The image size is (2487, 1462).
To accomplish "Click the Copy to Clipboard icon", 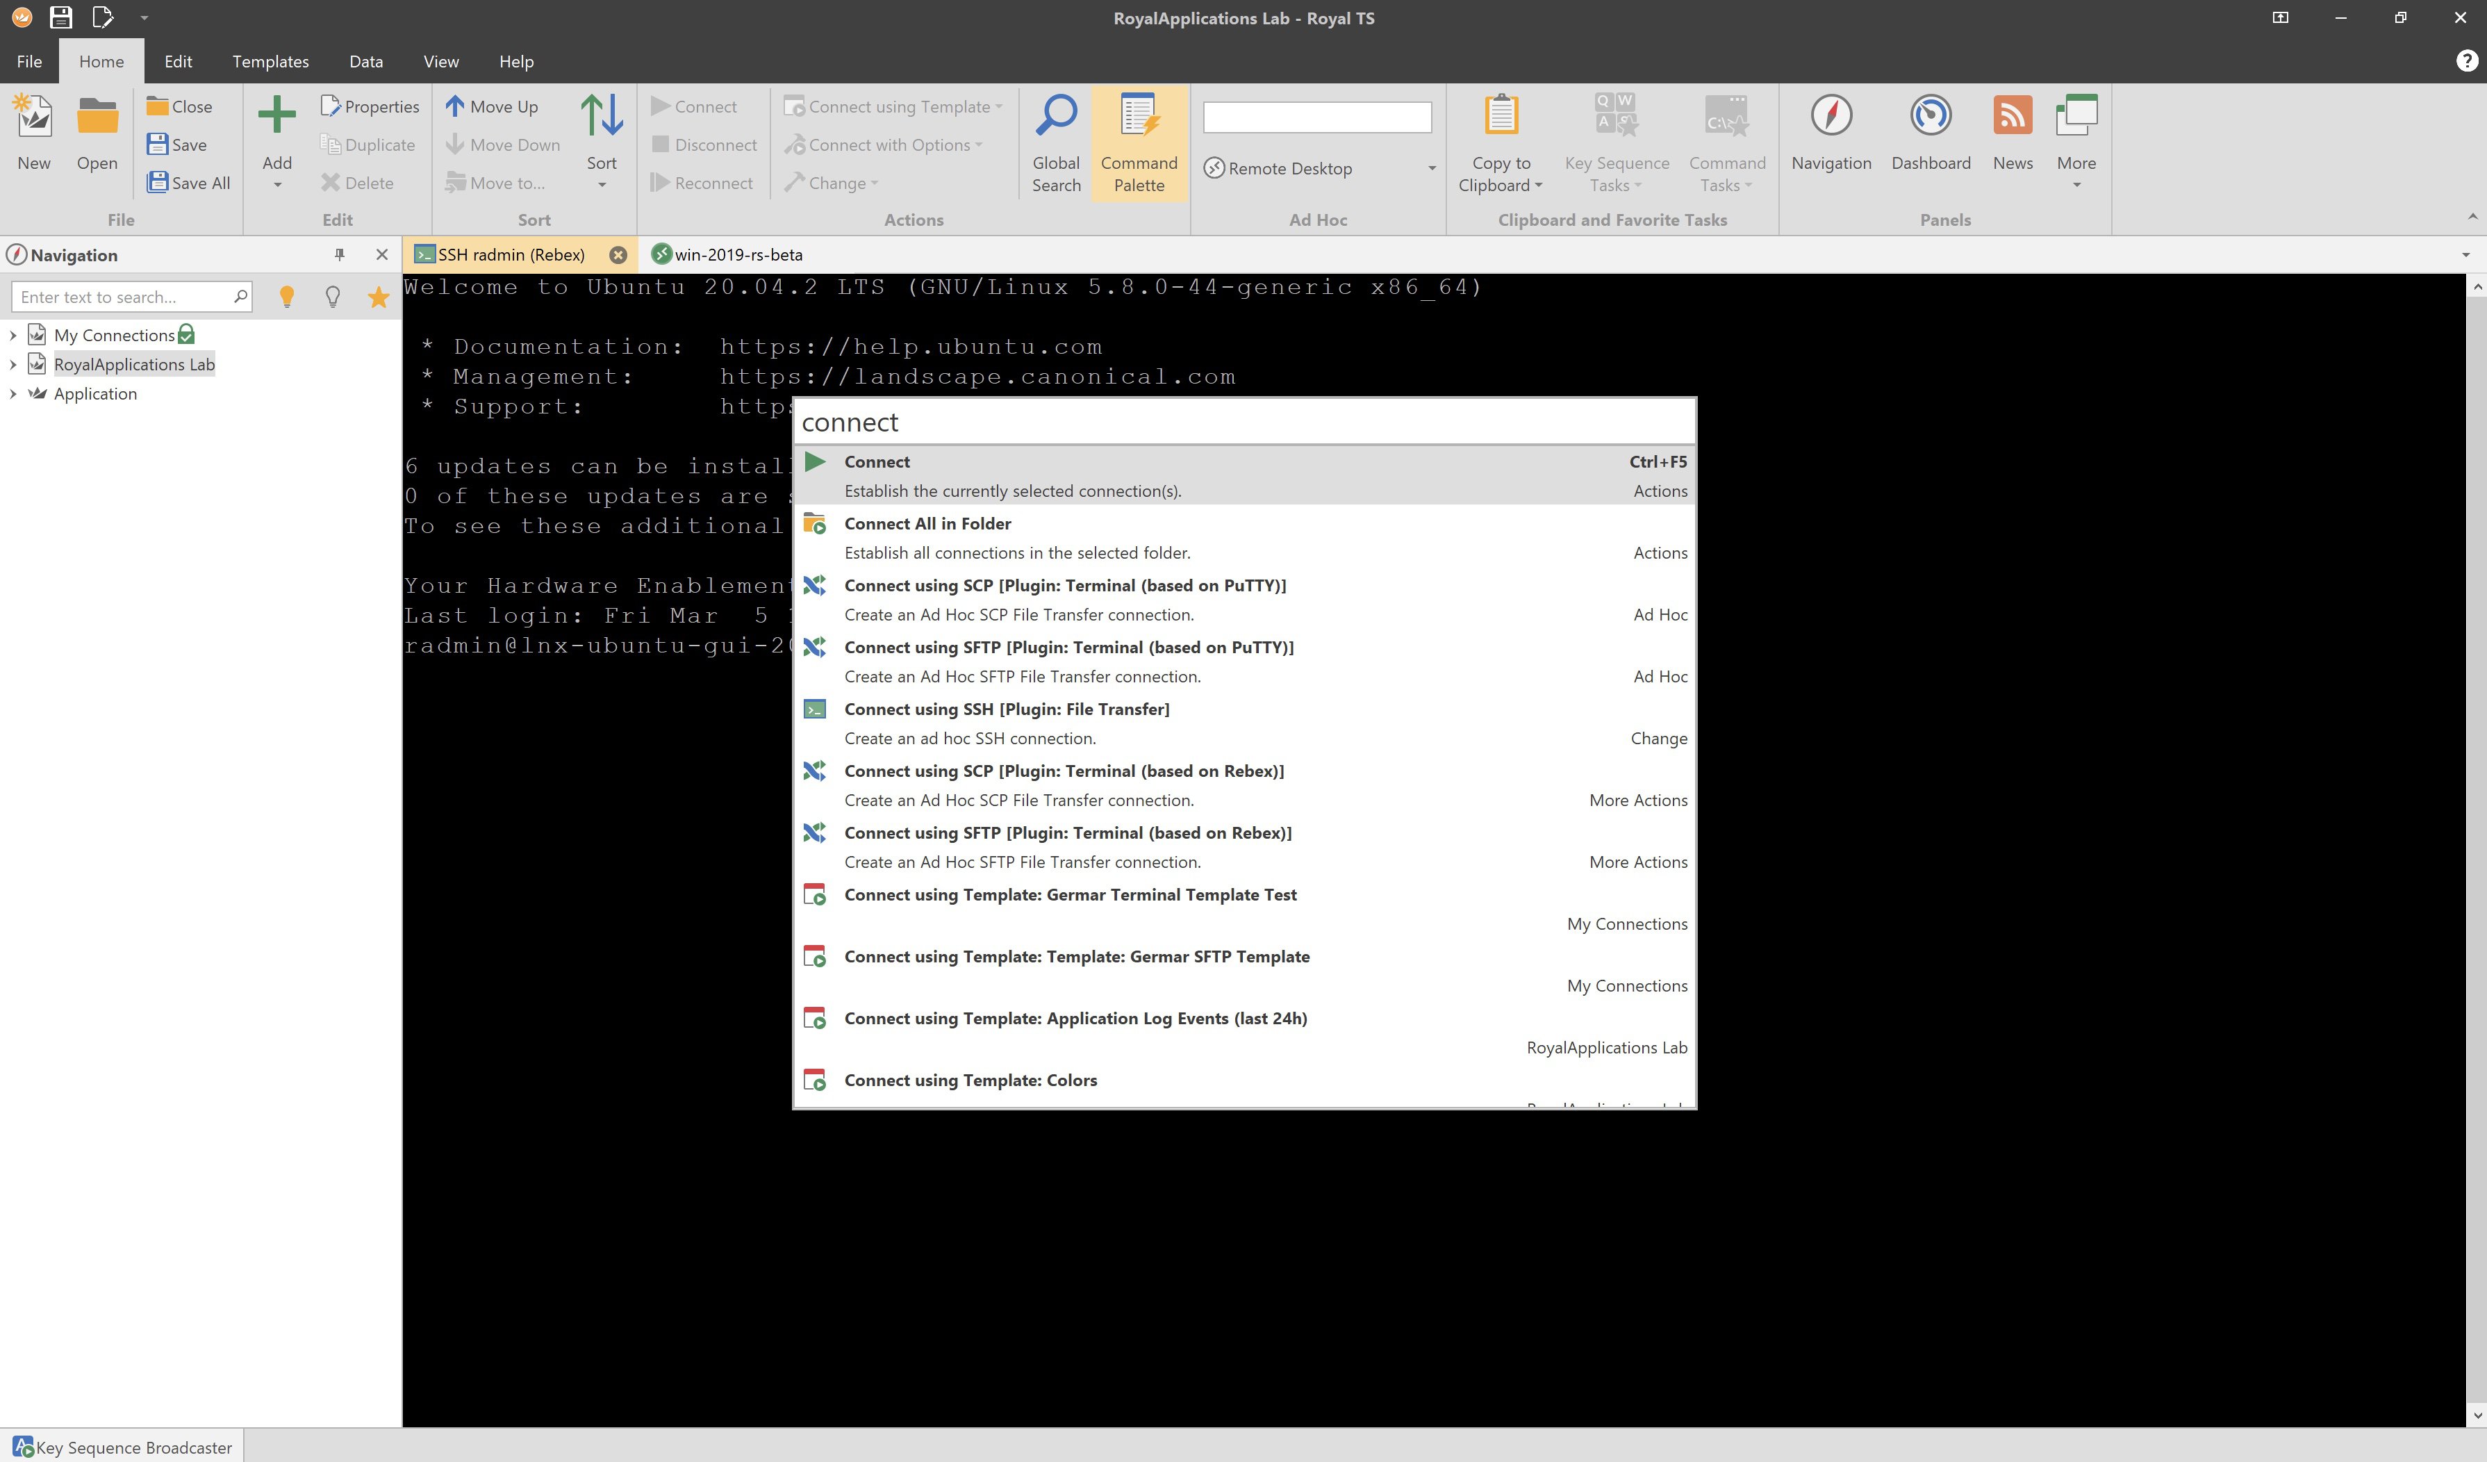I will click(x=1500, y=117).
